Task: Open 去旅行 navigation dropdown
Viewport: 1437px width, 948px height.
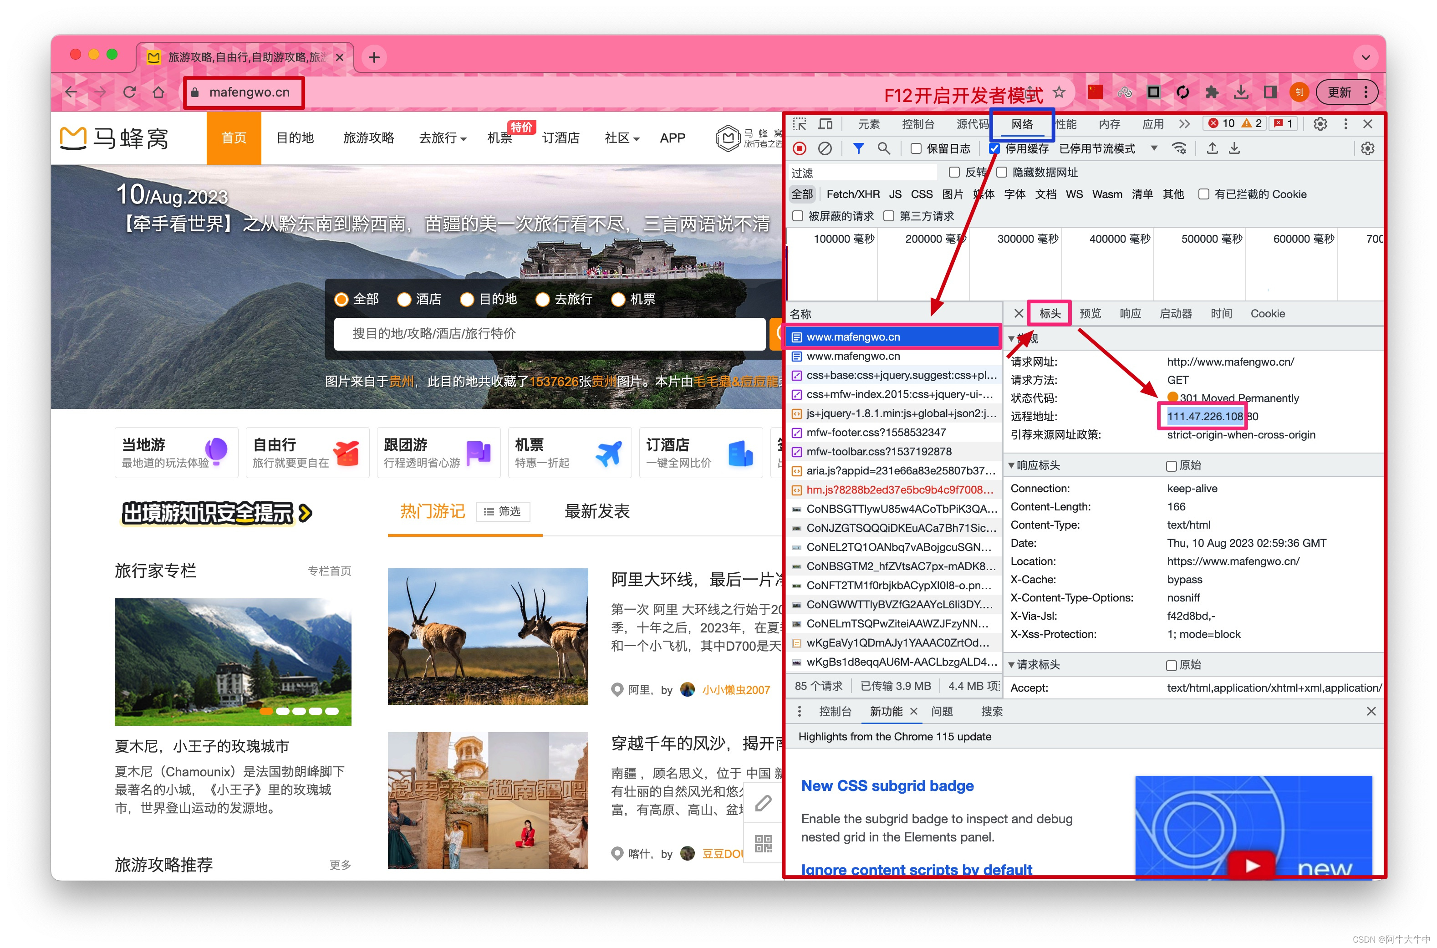Action: coord(443,138)
